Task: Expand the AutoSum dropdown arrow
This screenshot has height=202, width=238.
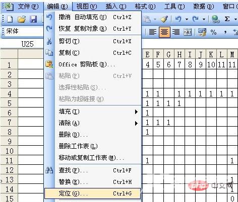Action: pos(235,20)
